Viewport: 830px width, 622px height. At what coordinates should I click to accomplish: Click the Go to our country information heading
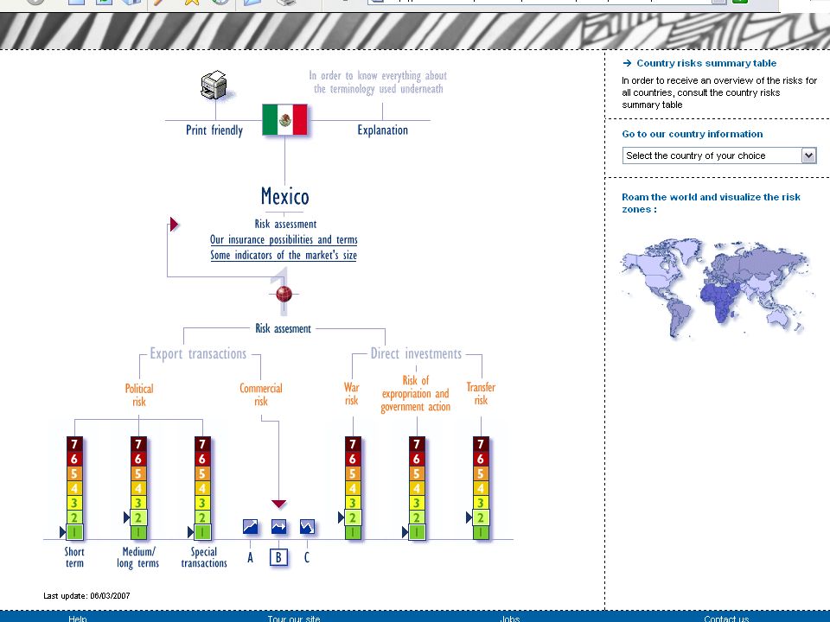[x=693, y=134]
